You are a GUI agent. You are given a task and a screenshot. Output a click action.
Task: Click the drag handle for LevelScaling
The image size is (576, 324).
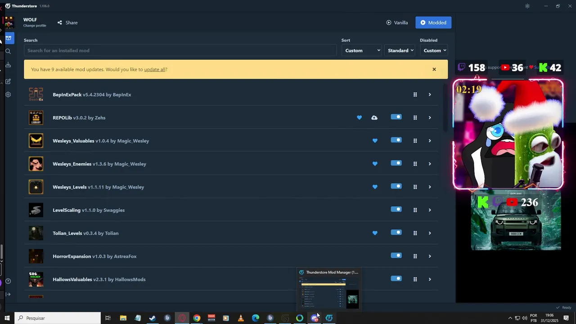[415, 210]
